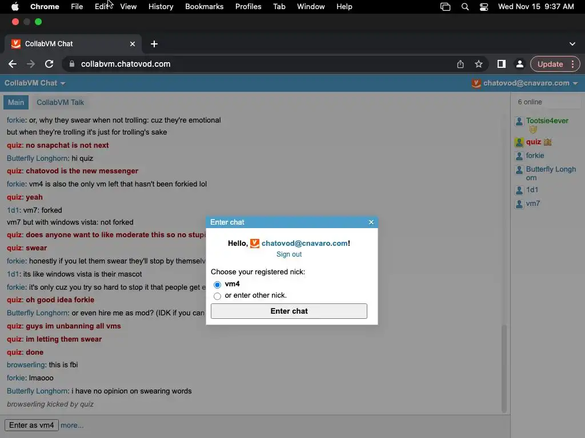The height and width of the screenshot is (438, 585).
Task: Switch to the CollabVM Talk tab
Action: tap(60, 103)
